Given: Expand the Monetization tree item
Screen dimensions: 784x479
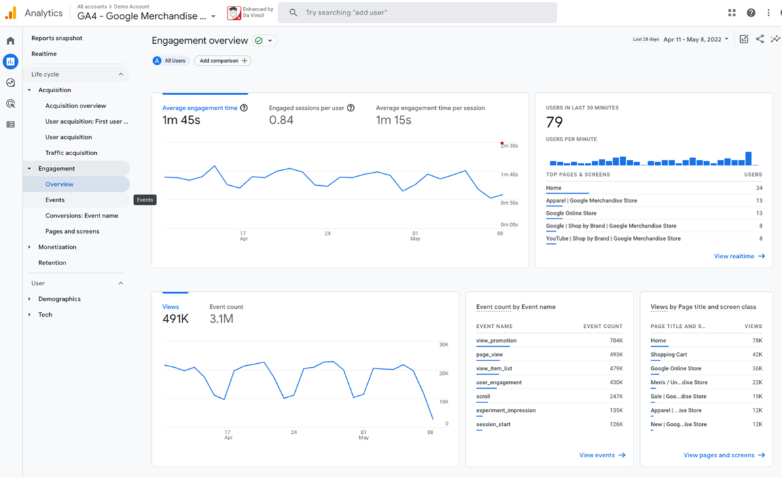Looking at the screenshot, I should click(x=29, y=247).
